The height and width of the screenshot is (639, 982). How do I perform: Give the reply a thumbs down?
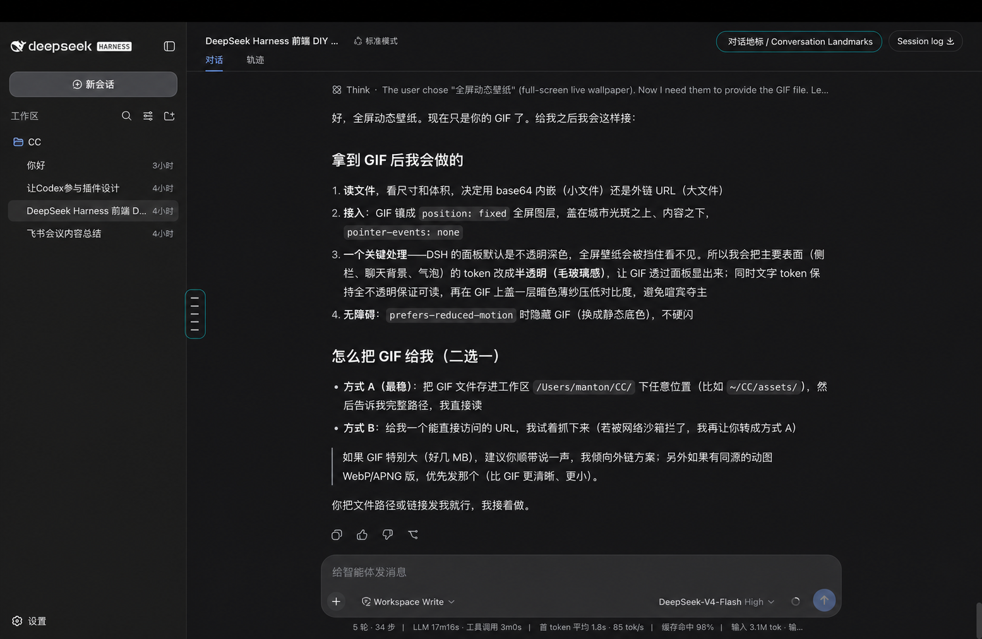point(388,535)
